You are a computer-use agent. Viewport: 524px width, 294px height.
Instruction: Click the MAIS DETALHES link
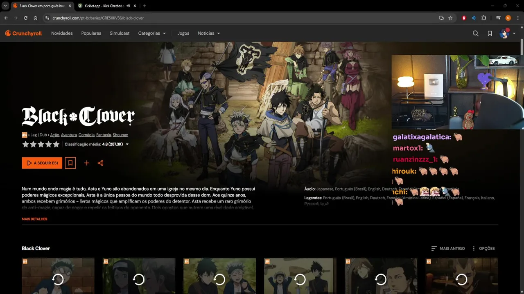pyautogui.click(x=34, y=219)
